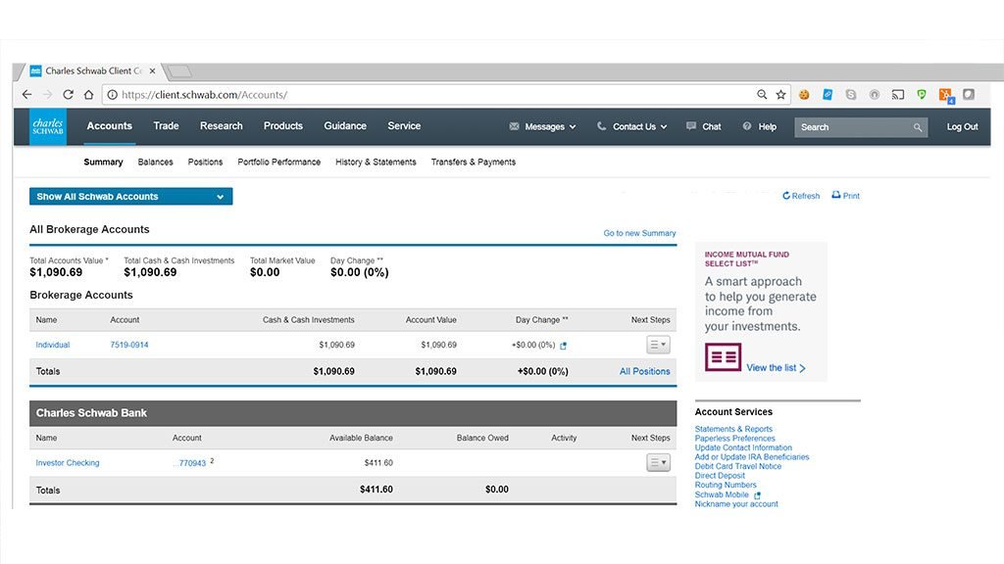Click the green shield extension icon
The width and height of the screenshot is (1004, 564).
tap(922, 95)
